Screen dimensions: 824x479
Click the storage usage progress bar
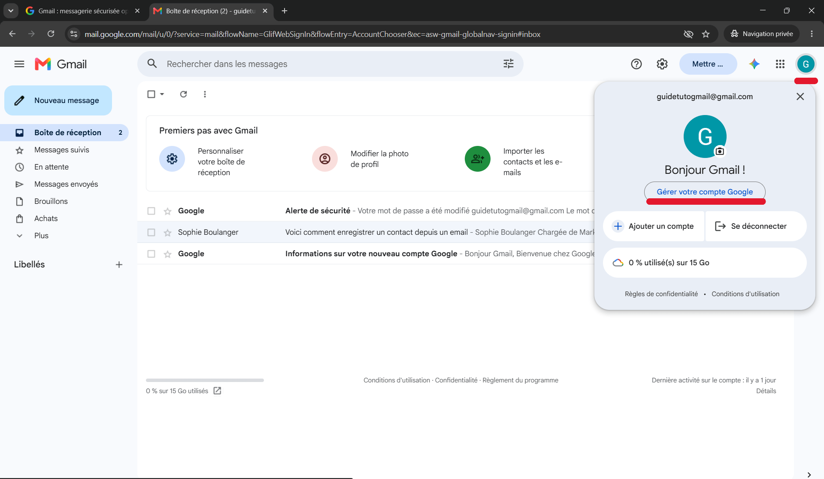coord(205,380)
